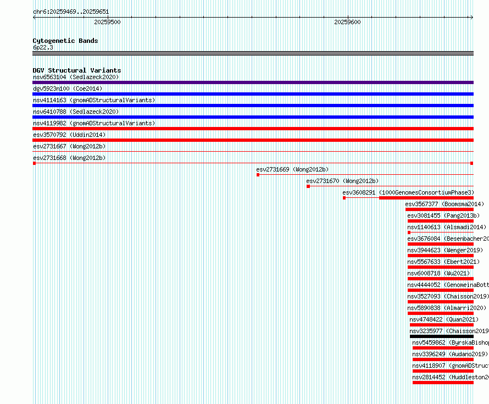Open nsv4114163 (gnomADStructuralVariants) entry
The width and height of the screenshot is (489, 404).
pos(94,100)
